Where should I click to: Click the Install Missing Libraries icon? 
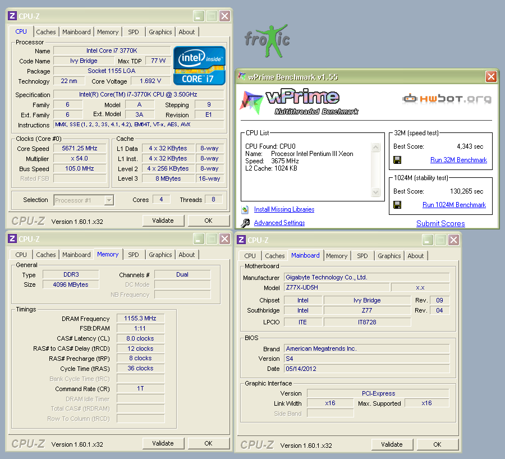(245, 210)
